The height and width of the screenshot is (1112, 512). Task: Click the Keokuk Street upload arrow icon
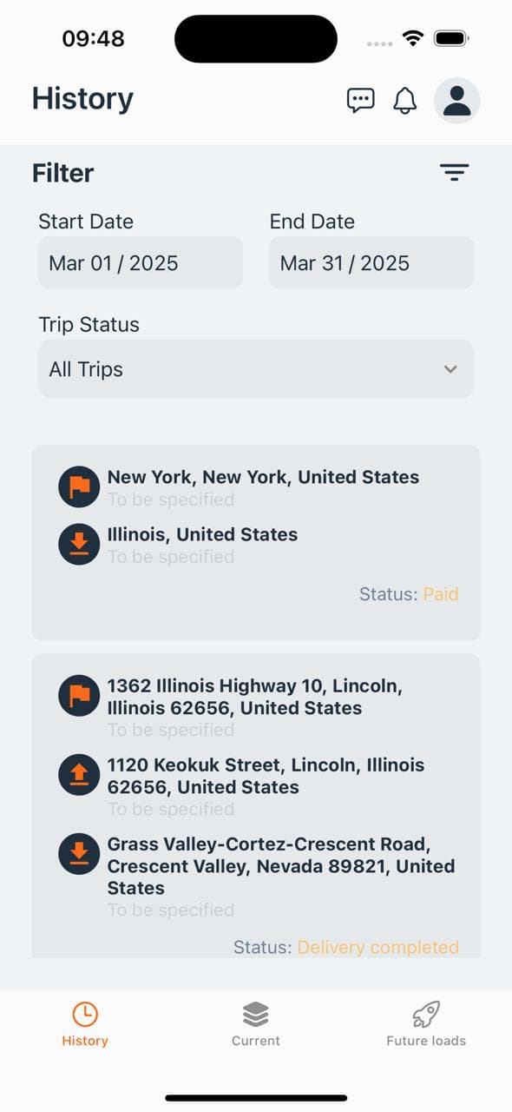79,775
